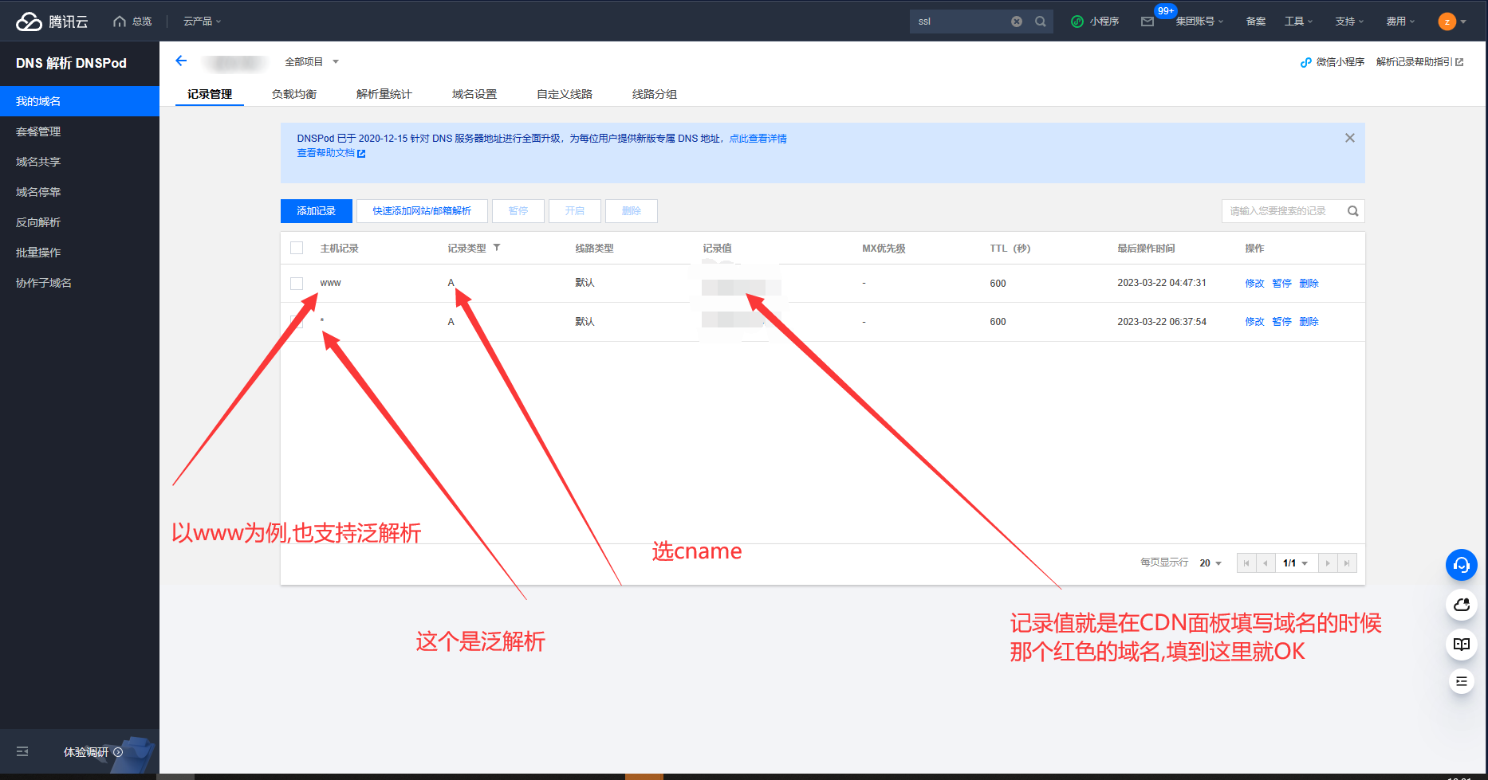Open the 小程序 mini program icon

tap(1077, 22)
